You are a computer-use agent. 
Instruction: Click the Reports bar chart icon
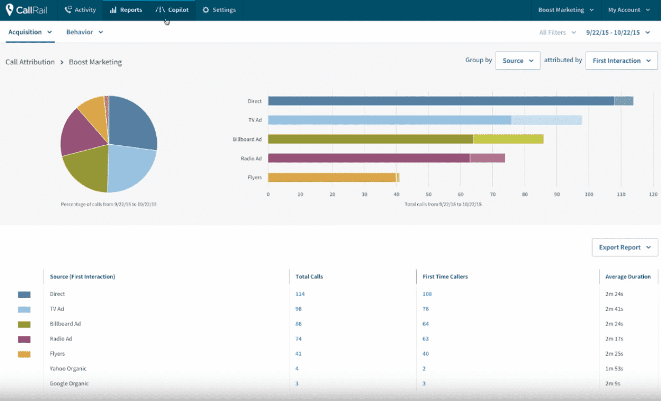113,10
